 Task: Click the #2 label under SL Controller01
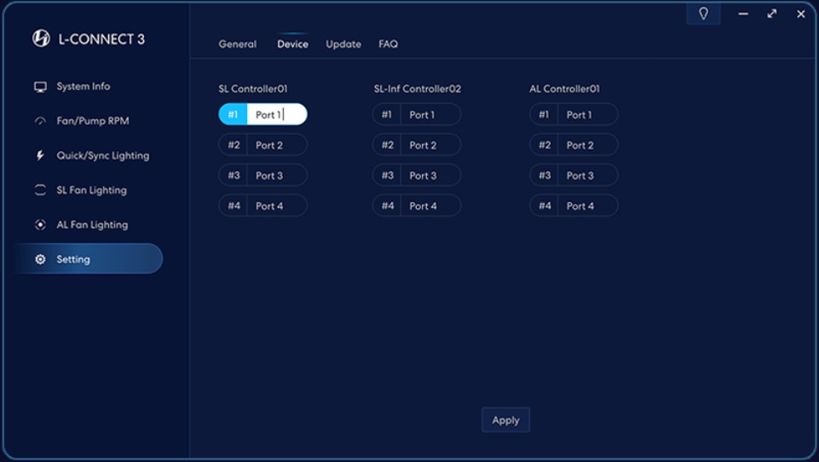234,145
